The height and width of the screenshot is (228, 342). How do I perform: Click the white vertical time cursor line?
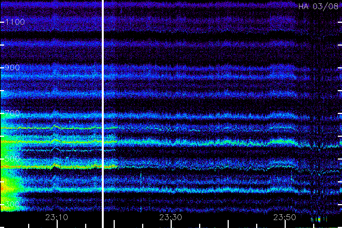[x=103, y=114]
